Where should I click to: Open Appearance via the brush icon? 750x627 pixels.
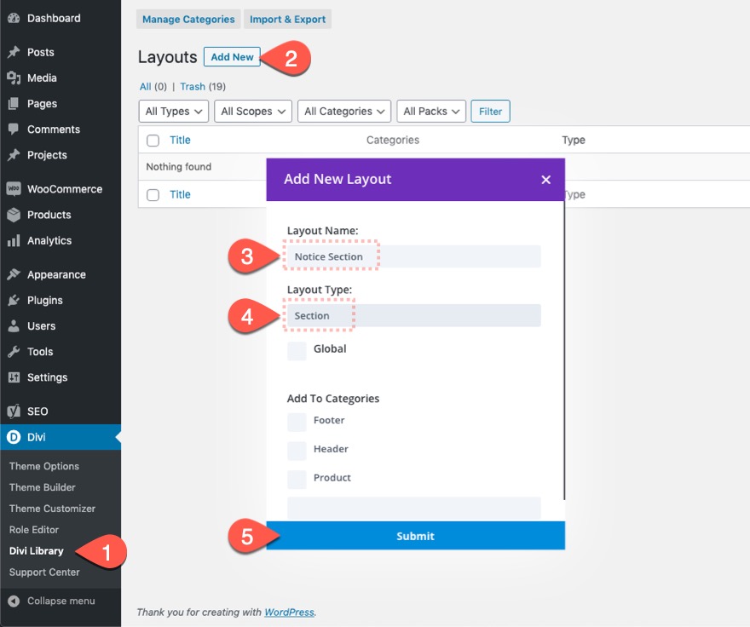point(15,274)
